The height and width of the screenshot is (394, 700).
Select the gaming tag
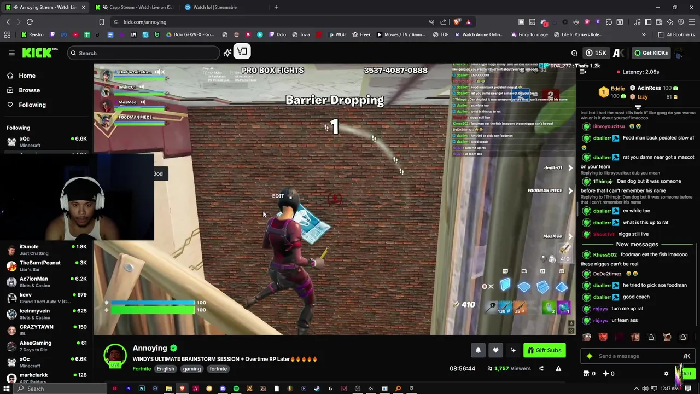click(x=192, y=369)
